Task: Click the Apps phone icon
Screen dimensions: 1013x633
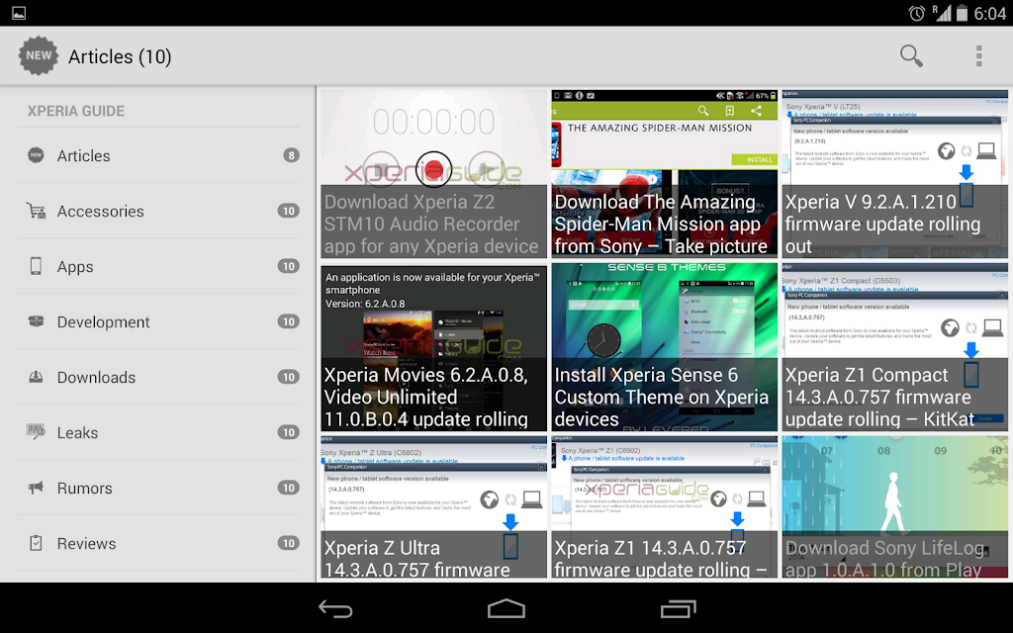Action: click(37, 266)
